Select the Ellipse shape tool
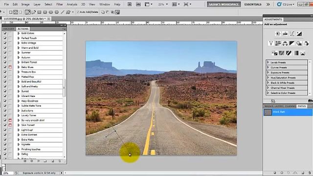This screenshot has width=313, height=176. click(x=51, y=12)
